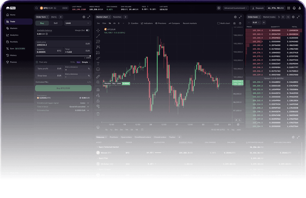The height and width of the screenshot is (198, 306).
Task: Check the Multi chart checkbox
Action: click(x=218, y=23)
